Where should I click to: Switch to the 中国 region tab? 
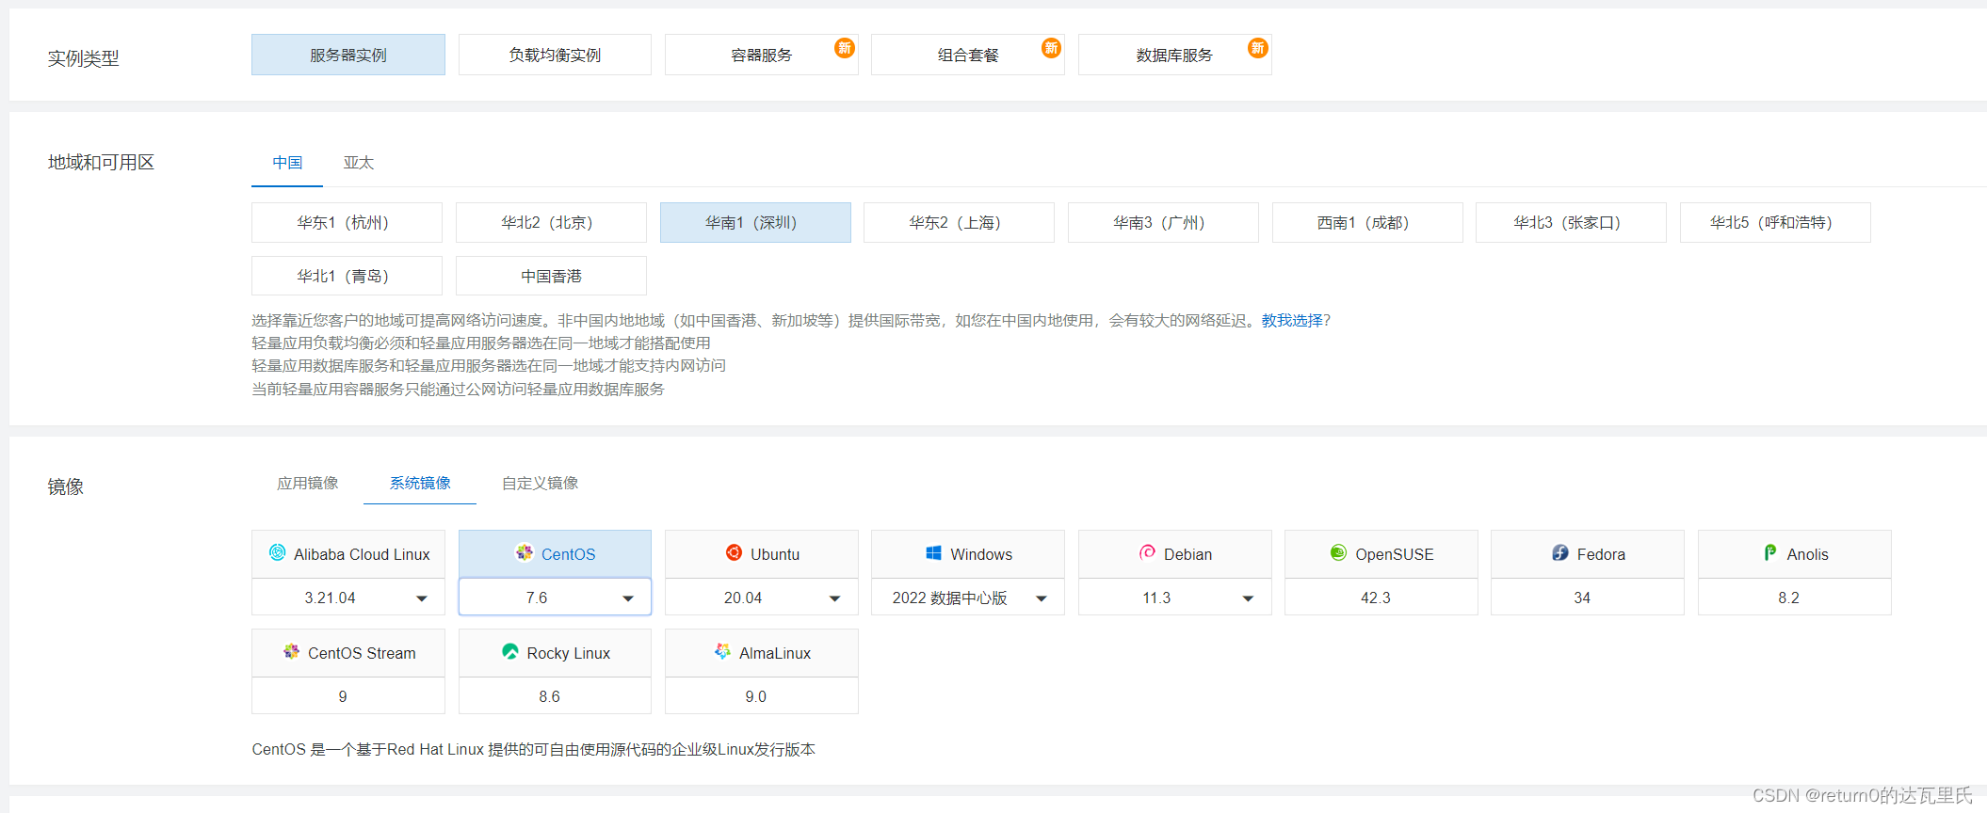[287, 163]
